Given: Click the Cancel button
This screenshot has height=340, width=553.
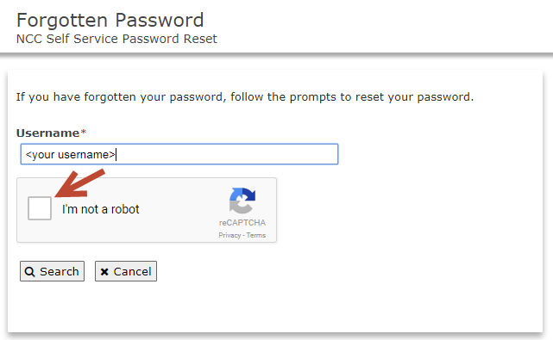Looking at the screenshot, I should [x=126, y=271].
